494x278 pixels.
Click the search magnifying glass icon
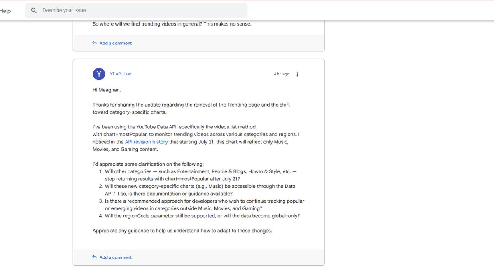click(x=33, y=10)
